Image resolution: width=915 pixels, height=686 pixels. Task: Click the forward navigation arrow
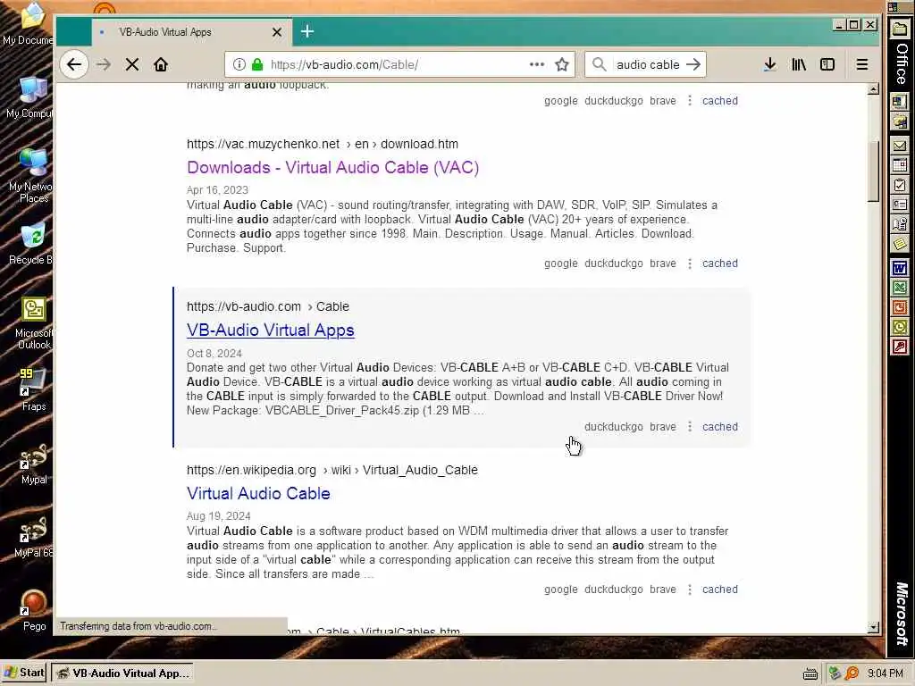pyautogui.click(x=104, y=64)
